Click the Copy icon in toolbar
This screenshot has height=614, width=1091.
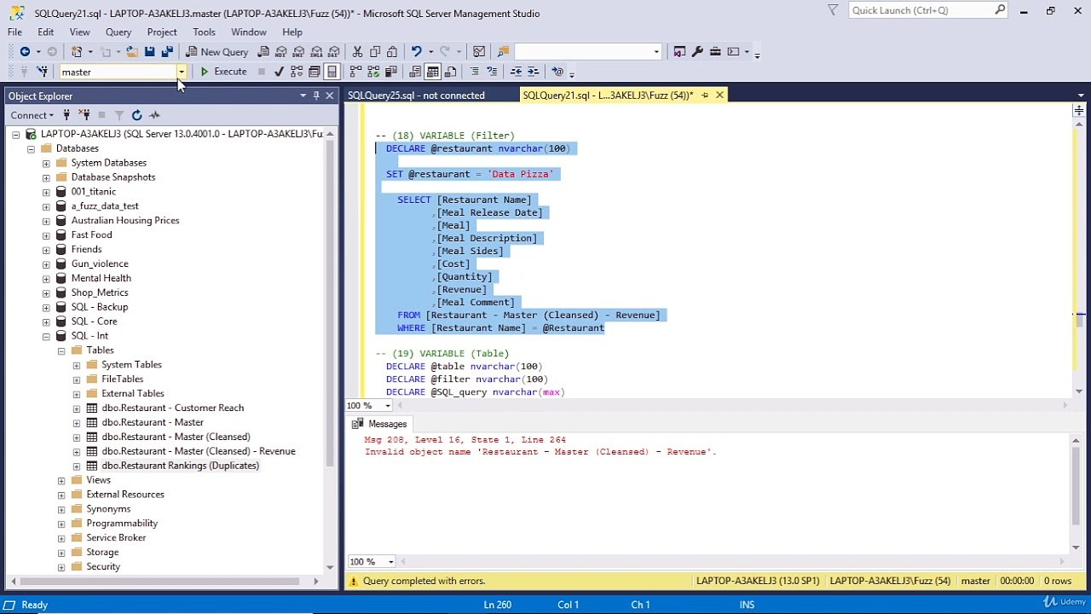click(375, 51)
